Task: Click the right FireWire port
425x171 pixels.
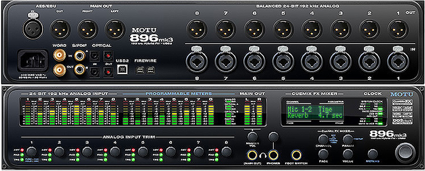Action: tap(150, 70)
